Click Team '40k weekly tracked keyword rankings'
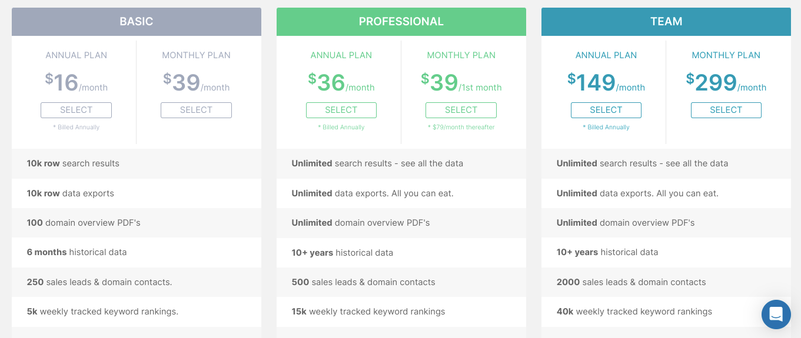The width and height of the screenshot is (801, 338). point(634,312)
